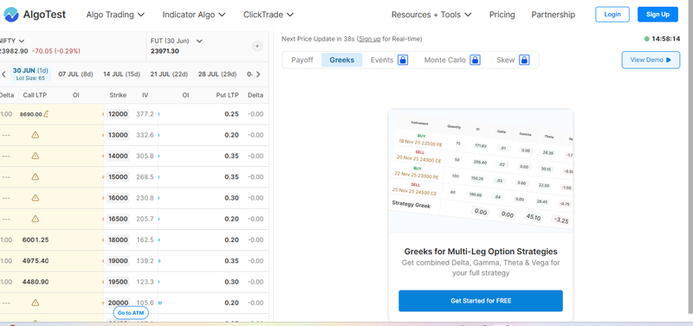Click the IV value 377.2
The height and width of the screenshot is (326, 693).
click(x=145, y=114)
